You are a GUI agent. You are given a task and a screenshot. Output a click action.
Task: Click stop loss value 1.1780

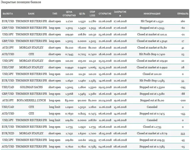point(92,21)
